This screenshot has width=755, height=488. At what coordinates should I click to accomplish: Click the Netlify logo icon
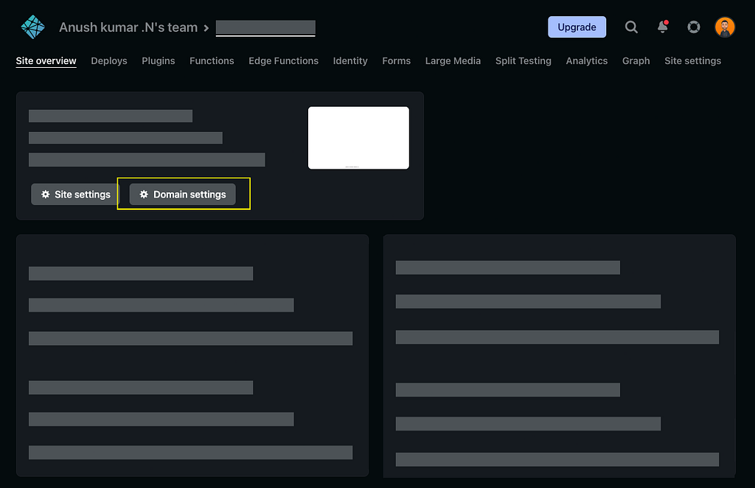point(32,27)
